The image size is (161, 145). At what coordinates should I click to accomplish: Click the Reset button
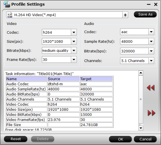(x=16, y=139)
